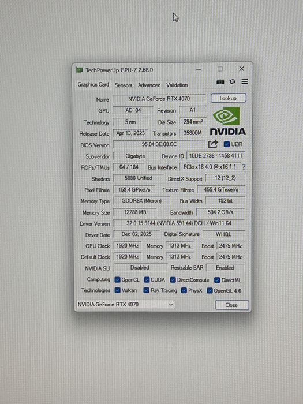Switch to the Sensors tab
The image size is (303, 404).
pos(124,85)
